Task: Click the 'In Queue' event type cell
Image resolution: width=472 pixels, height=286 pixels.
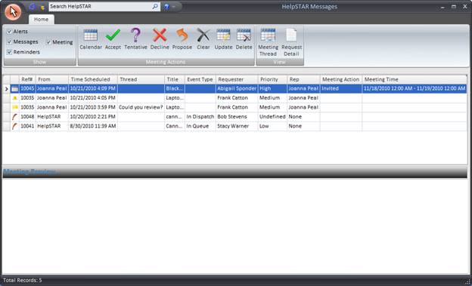Action: click(200, 126)
